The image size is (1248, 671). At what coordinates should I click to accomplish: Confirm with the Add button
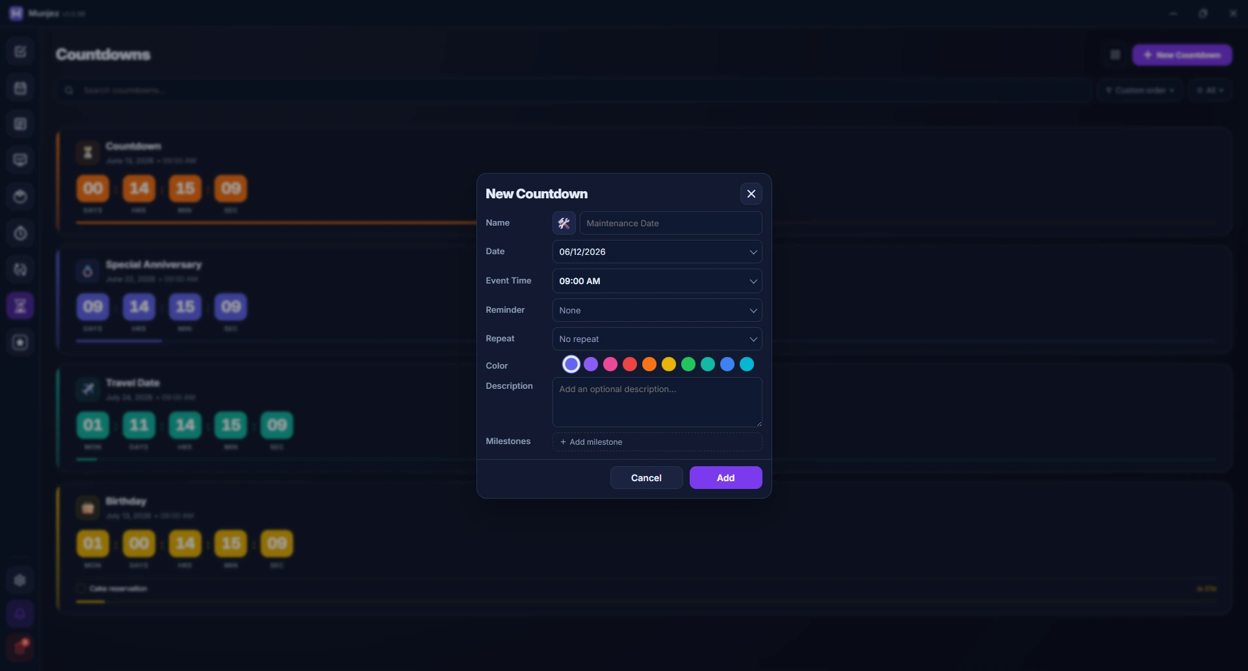725,477
